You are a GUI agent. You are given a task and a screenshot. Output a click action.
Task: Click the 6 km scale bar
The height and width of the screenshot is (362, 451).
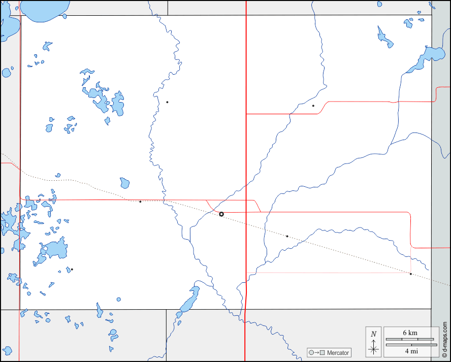409,339
